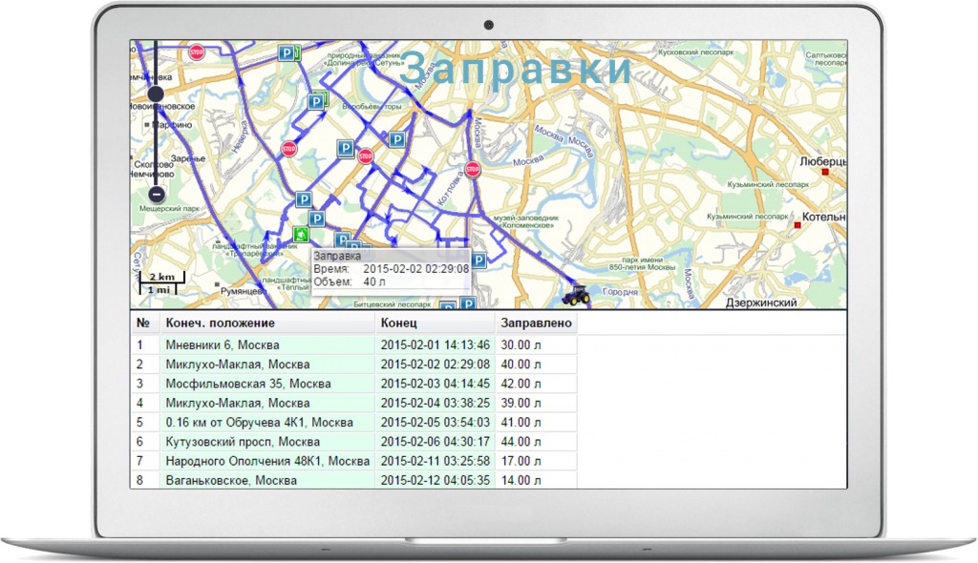
Task: Click the Заправка info tooltip on the map
Action: (x=390, y=269)
